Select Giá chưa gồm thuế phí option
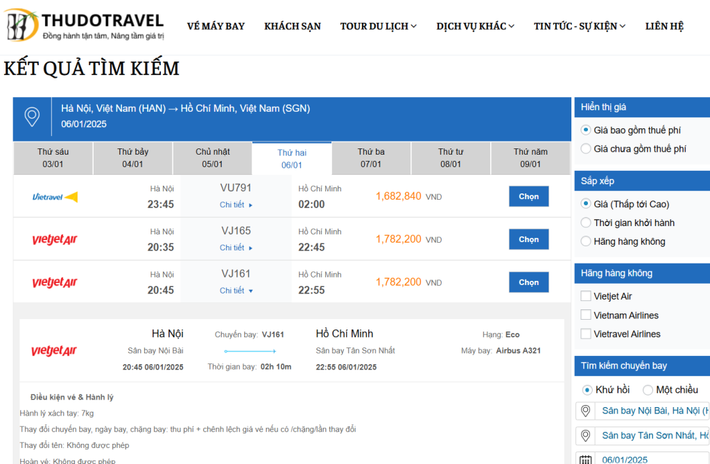Screen dimensions: 710x464 coord(586,148)
